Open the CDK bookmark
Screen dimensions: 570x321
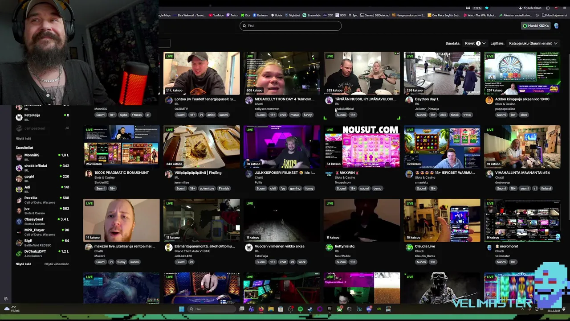coord(328,15)
